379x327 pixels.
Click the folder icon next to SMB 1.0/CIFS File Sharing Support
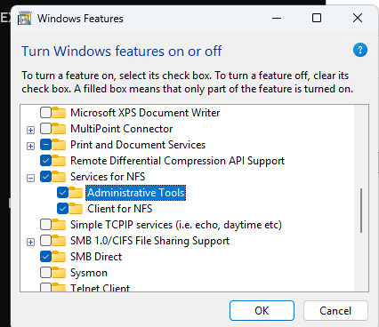[59, 241]
